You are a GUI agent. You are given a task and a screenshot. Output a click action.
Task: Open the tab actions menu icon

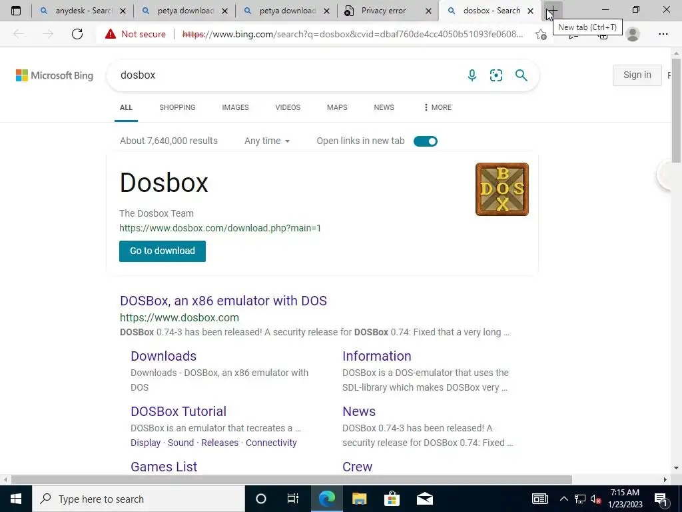coord(16,11)
